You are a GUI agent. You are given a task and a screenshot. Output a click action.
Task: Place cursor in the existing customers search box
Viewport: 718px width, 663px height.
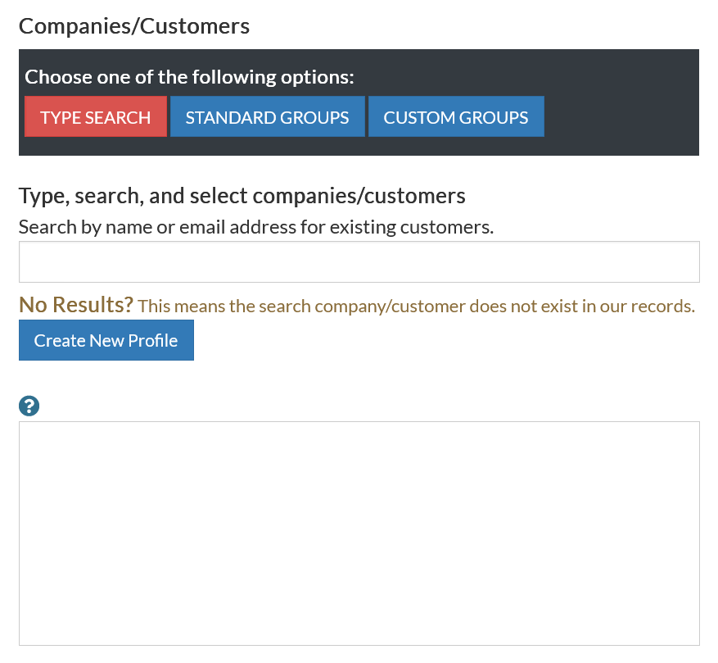tap(359, 262)
